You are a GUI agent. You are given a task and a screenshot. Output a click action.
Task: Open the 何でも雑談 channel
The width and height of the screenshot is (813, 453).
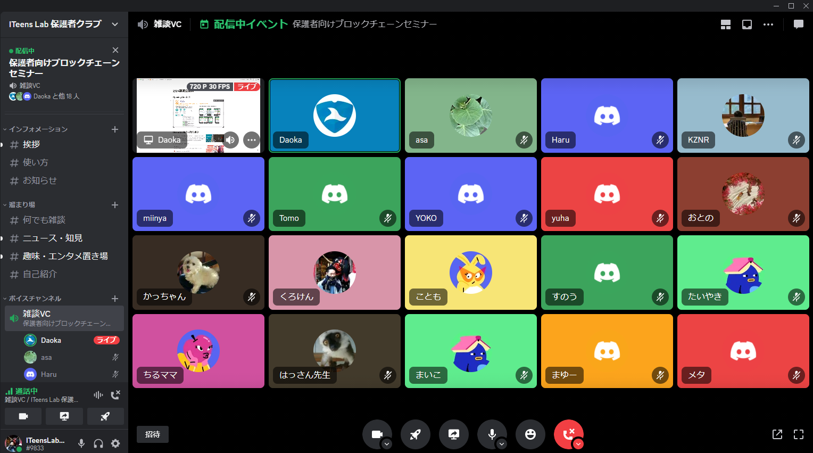pos(64,220)
